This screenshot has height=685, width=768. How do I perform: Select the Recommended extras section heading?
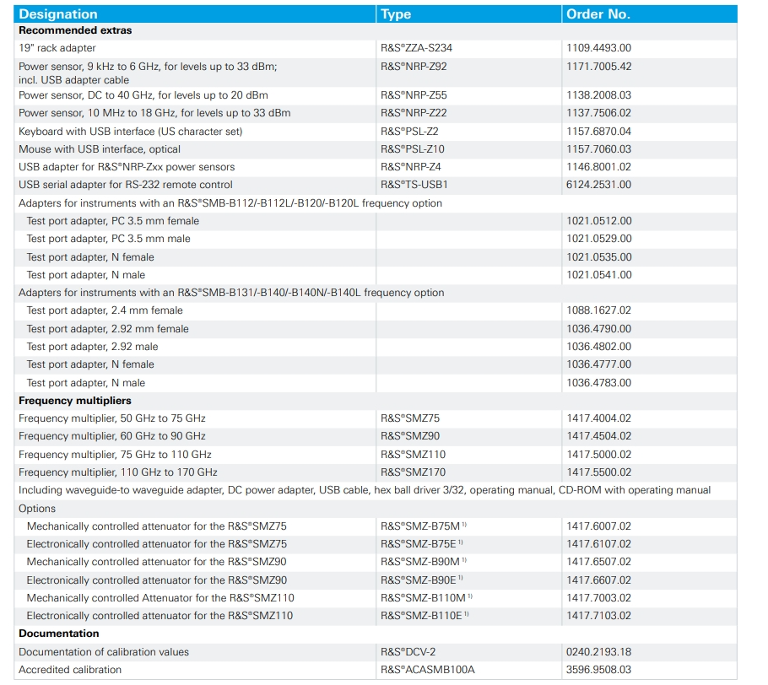coord(75,30)
